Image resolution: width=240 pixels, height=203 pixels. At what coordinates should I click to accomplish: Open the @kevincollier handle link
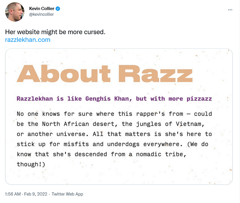click(41, 14)
